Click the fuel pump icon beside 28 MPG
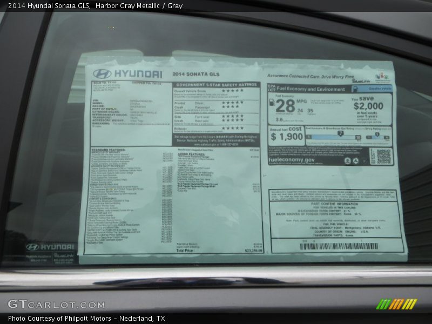Viewport: 432px width, 324px height. tap(272, 103)
